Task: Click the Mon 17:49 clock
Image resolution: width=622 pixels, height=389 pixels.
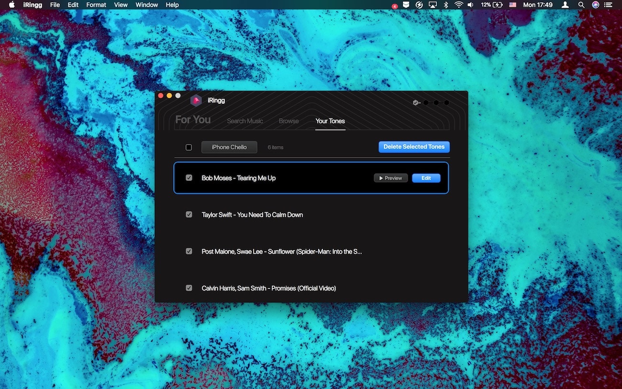Action: tap(538, 5)
